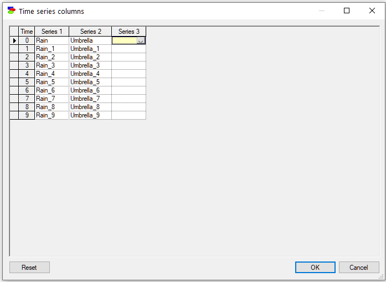The width and height of the screenshot is (386, 282).
Task: Select the Umbrella_1 cell
Action: 90,49
